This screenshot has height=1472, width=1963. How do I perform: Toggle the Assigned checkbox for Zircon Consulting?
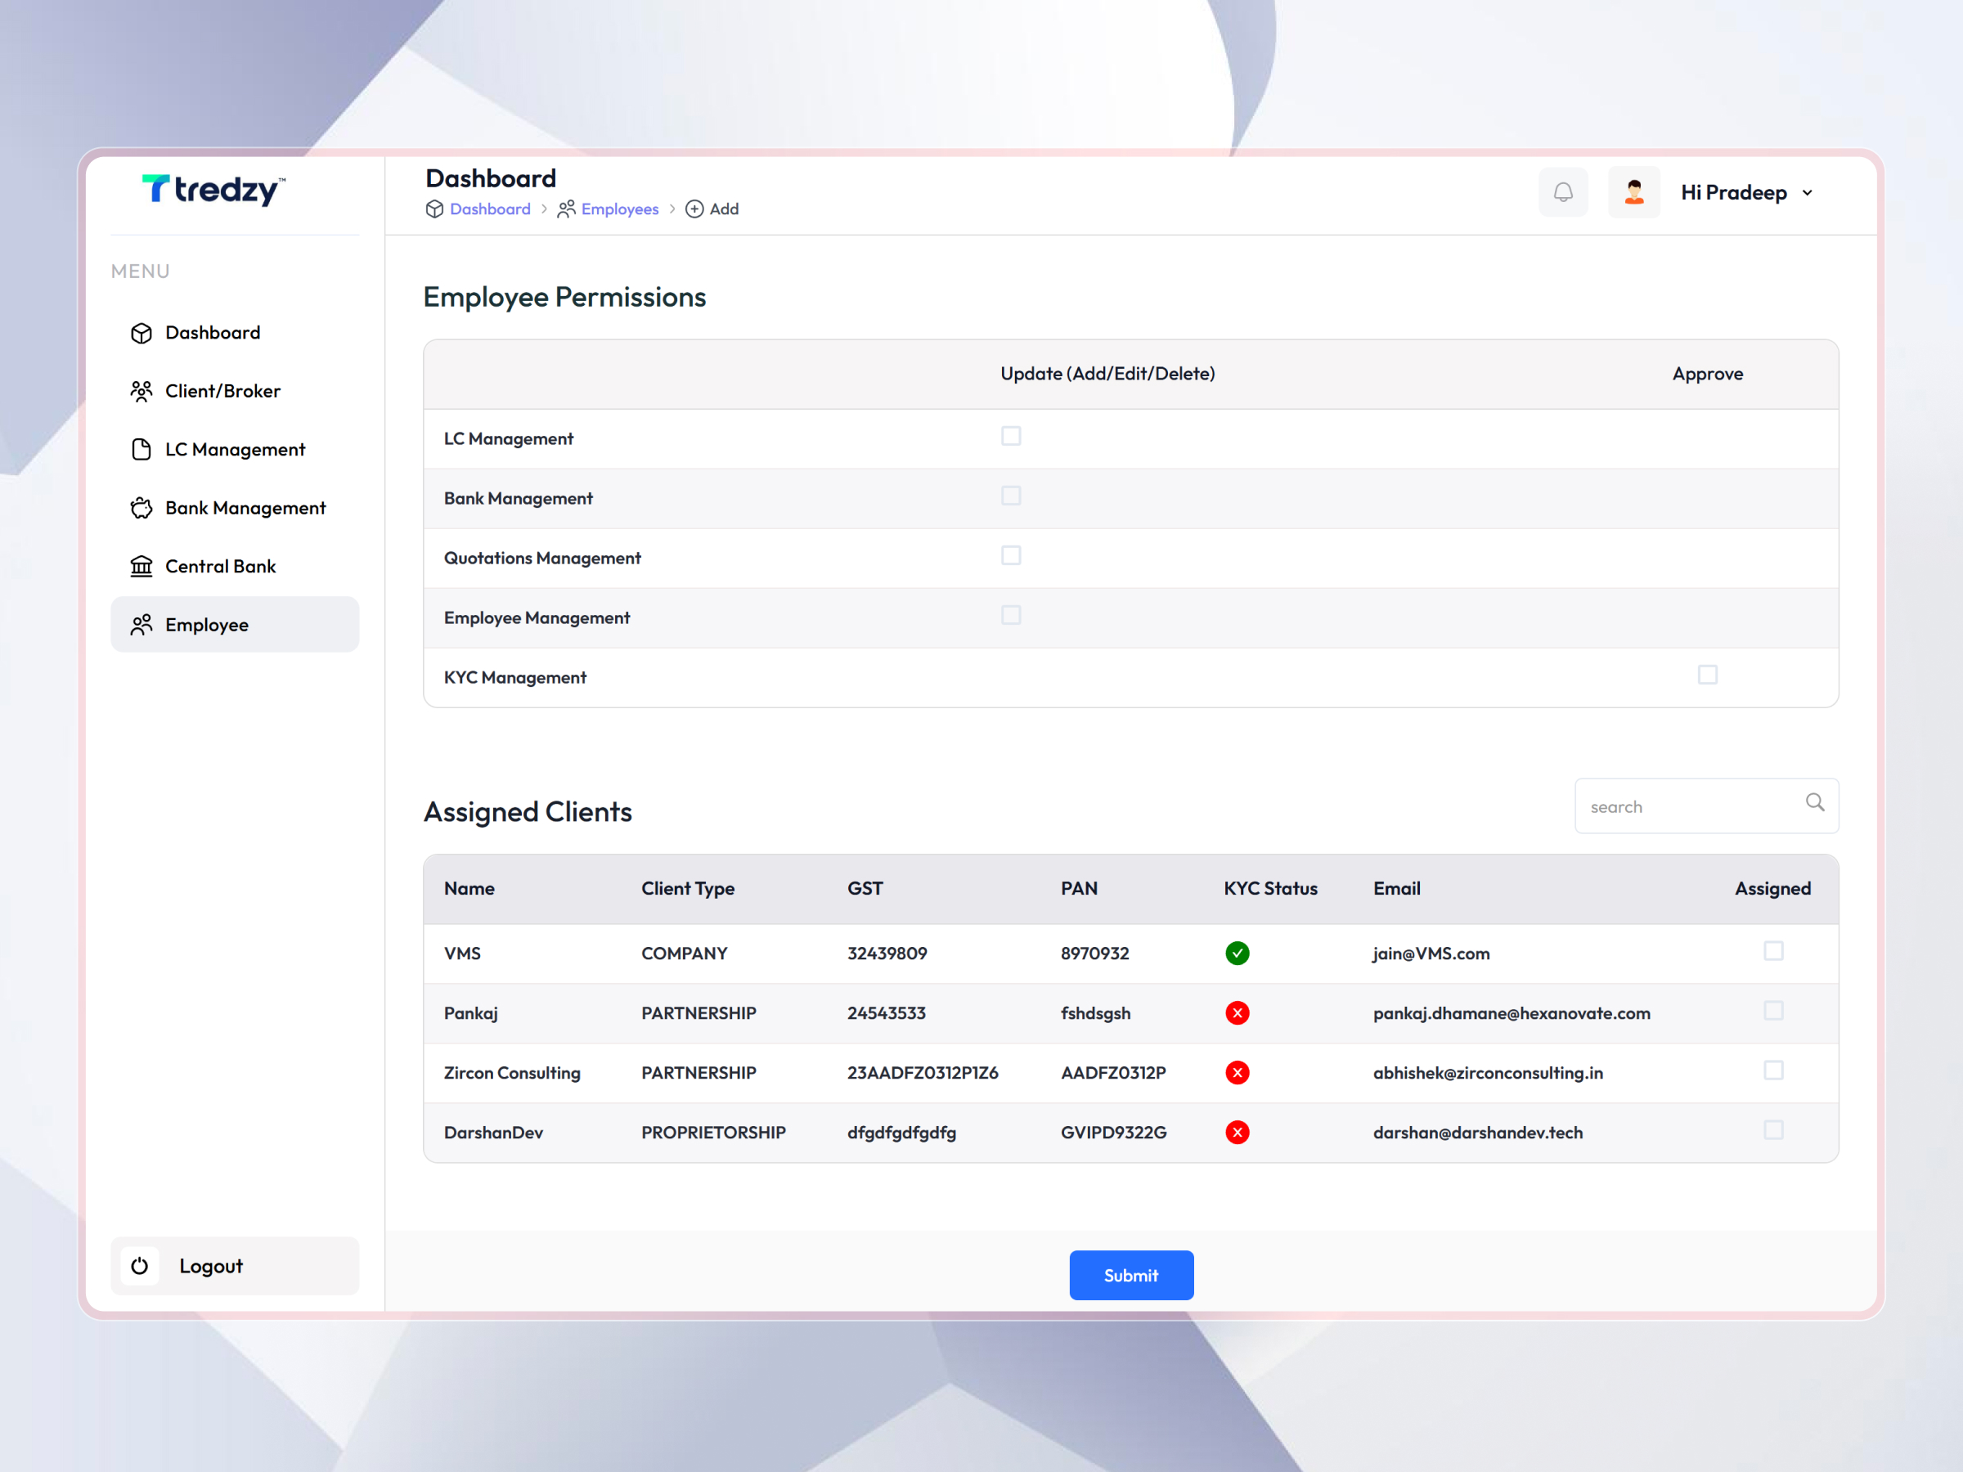coord(1774,1070)
